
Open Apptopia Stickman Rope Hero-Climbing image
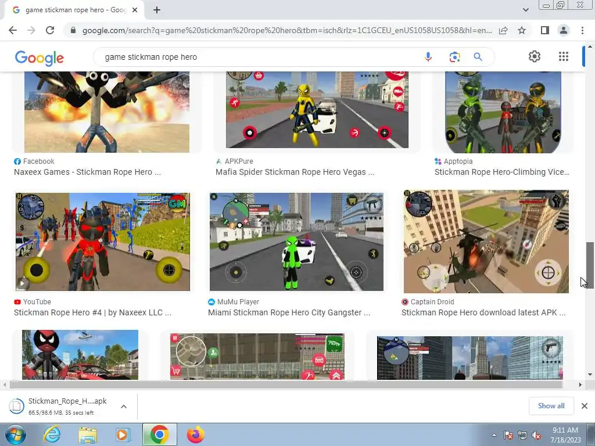pos(503,112)
